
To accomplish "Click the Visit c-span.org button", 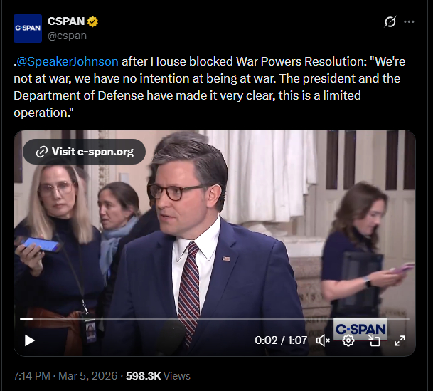I will (84, 151).
